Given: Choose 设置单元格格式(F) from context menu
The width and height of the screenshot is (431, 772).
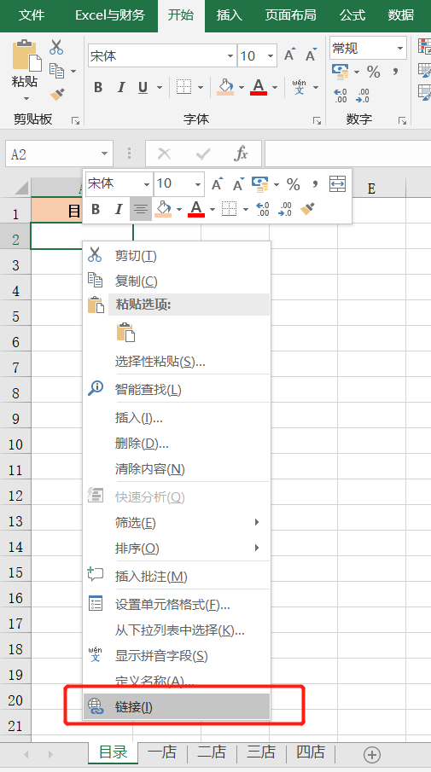Looking at the screenshot, I should point(177,604).
